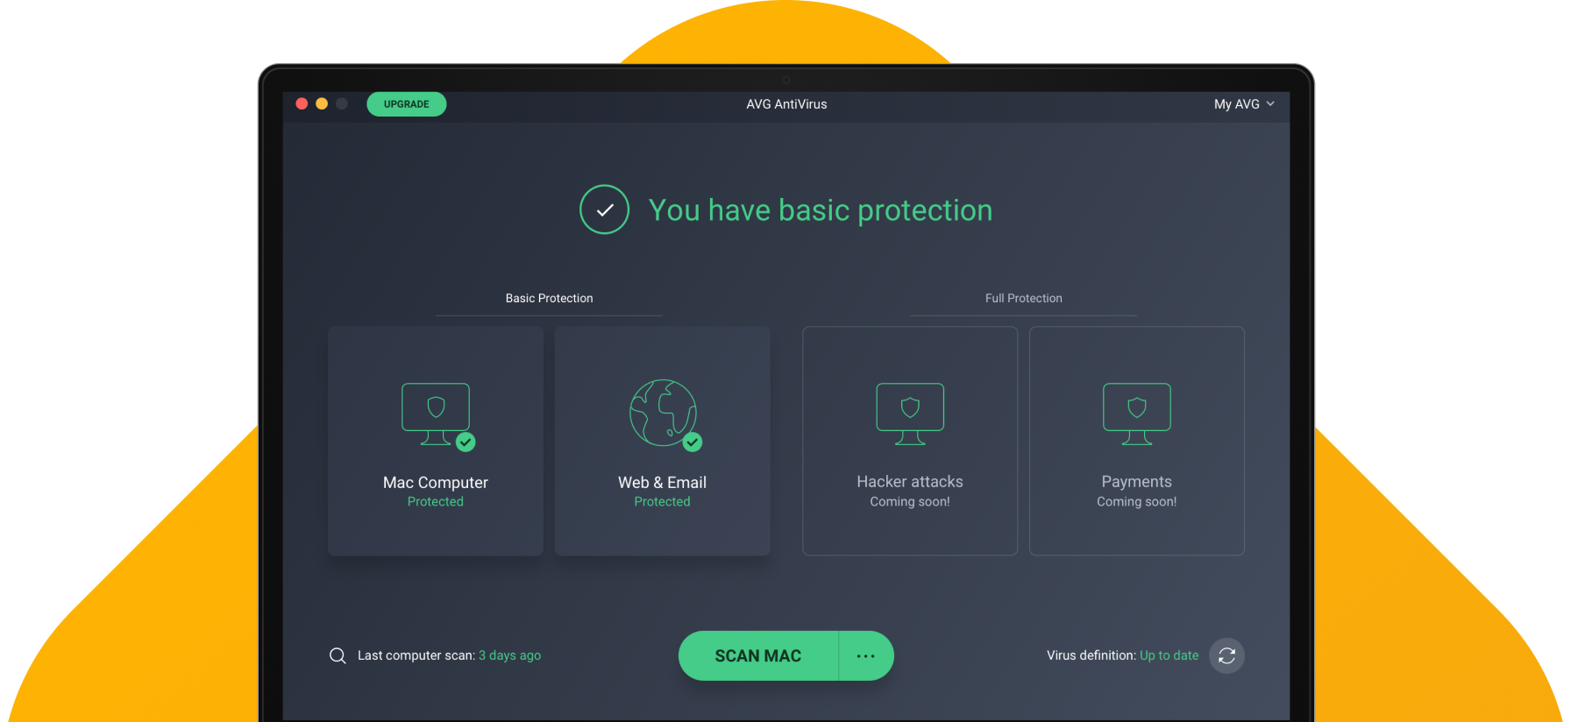Click the Web & Email globe icon
The height and width of the screenshot is (722, 1571).
point(663,412)
